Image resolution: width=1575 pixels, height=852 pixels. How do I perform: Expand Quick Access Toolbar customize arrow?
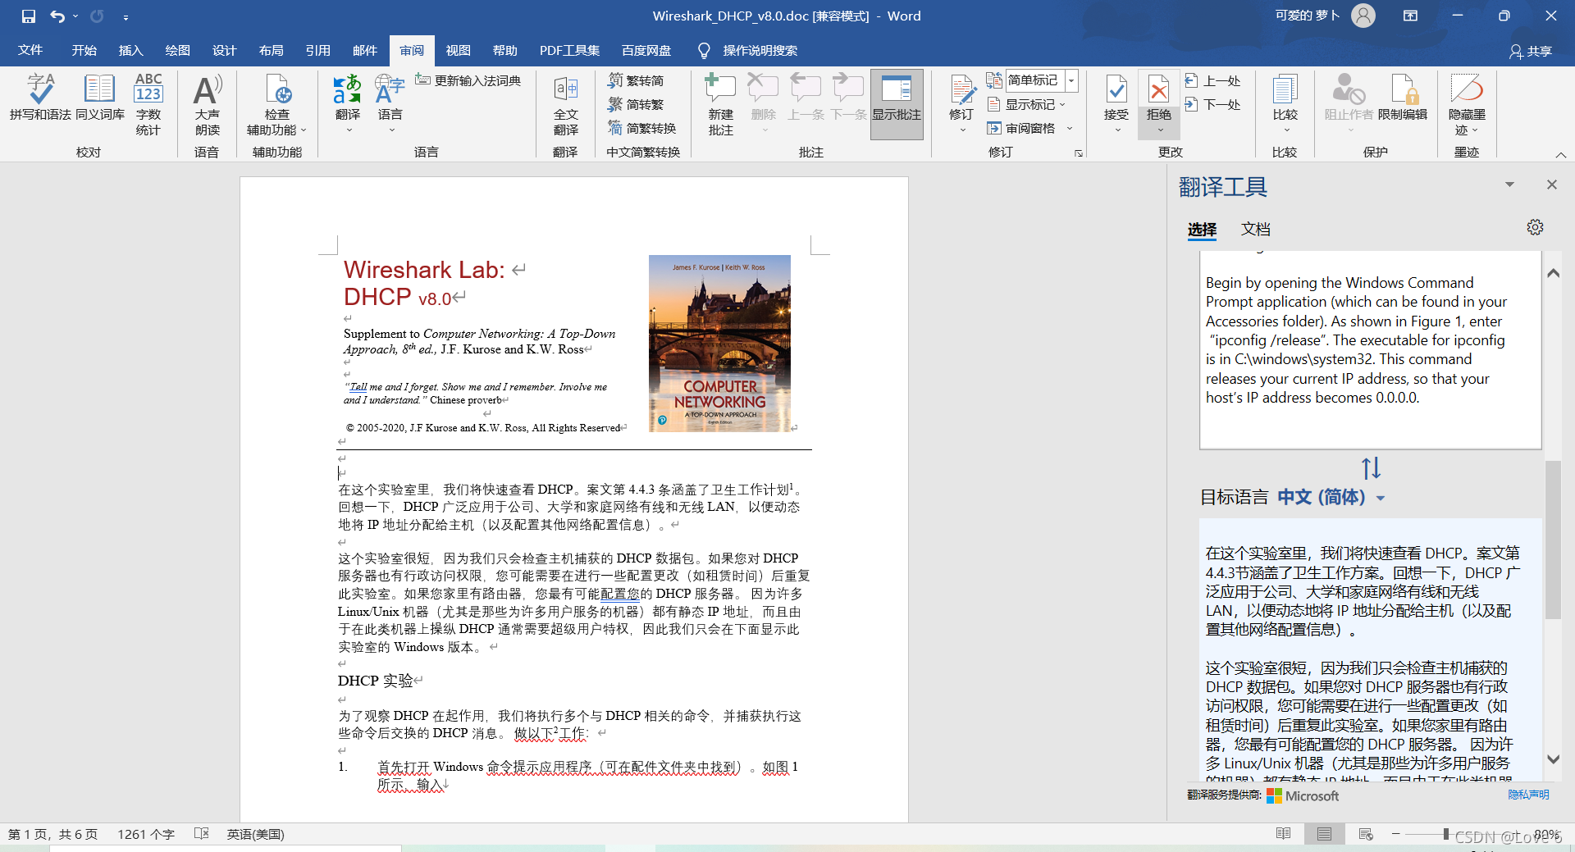coord(126,16)
